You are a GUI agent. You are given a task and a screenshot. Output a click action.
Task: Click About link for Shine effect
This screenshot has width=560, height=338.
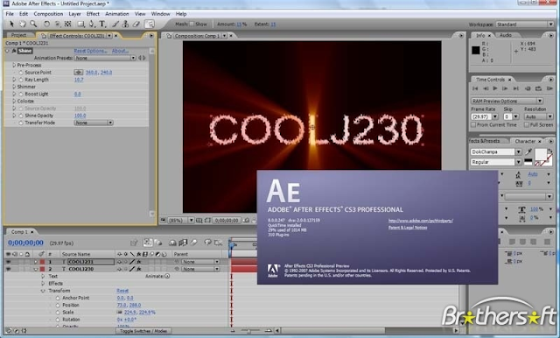(121, 51)
